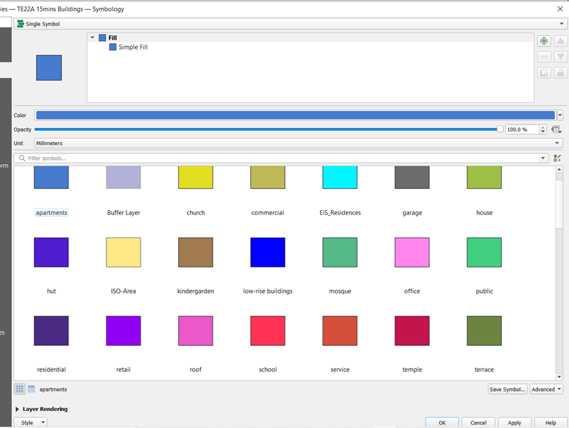Select Simple Fill in symbol layer tree
This screenshot has height=428, width=569.
pos(133,47)
